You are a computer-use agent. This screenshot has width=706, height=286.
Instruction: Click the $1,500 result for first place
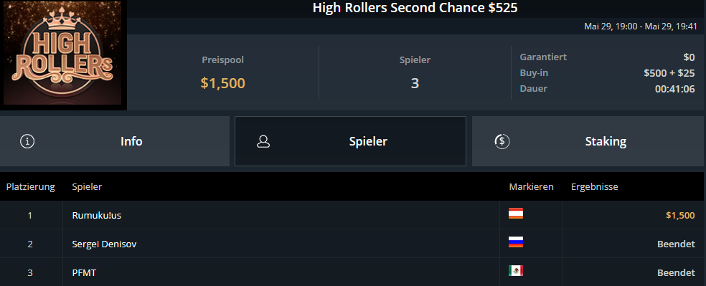[x=680, y=216]
